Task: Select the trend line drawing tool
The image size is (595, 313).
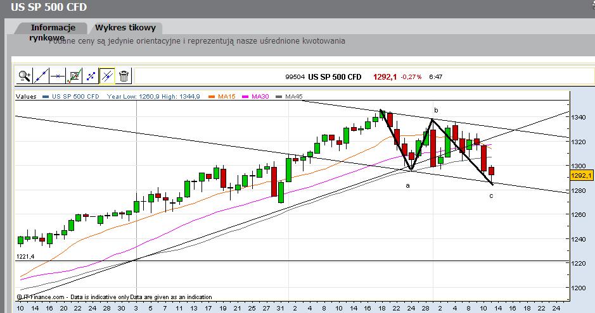Action: [41, 76]
